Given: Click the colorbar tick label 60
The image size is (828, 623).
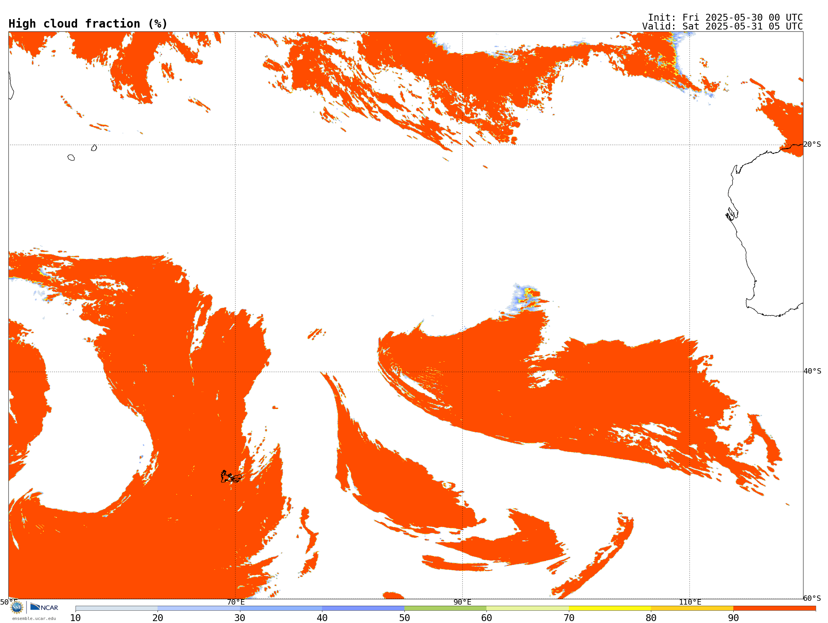Looking at the screenshot, I should [486, 618].
